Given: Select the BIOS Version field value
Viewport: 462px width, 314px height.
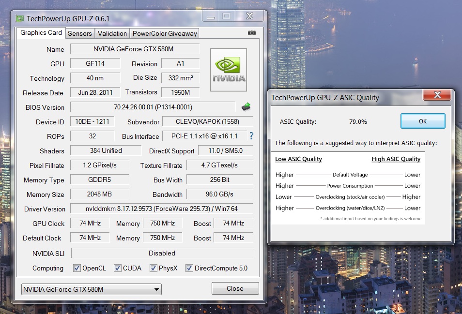Looking at the screenshot, I should pyautogui.click(x=153, y=107).
